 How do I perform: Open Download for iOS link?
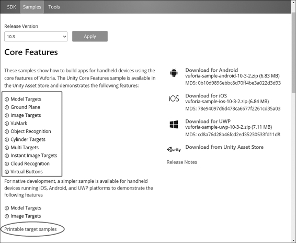[x=206, y=96]
